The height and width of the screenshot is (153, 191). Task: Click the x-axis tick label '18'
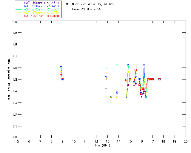[x=163, y=141]
